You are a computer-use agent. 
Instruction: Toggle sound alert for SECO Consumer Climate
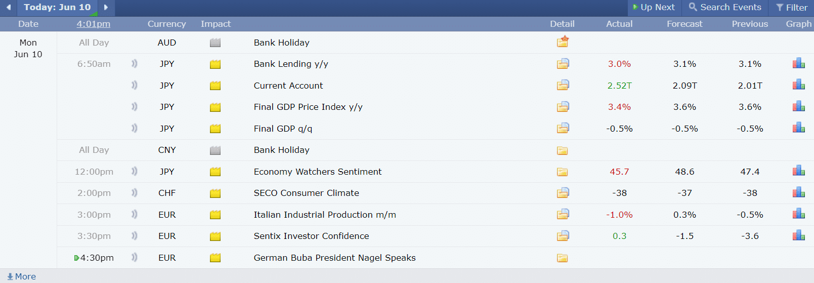(x=134, y=193)
